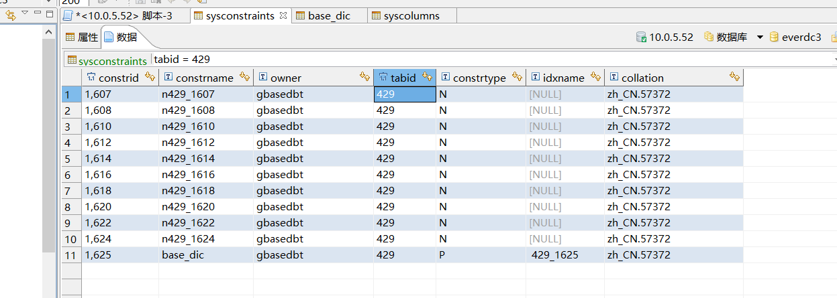This screenshot has height=298, width=837.
Task: Select the constrtype cell P
Action: 481,255
